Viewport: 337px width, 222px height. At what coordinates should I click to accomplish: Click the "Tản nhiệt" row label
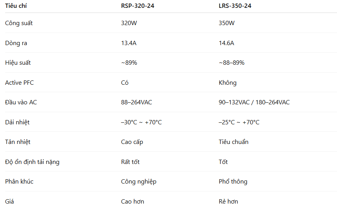click(x=18, y=142)
